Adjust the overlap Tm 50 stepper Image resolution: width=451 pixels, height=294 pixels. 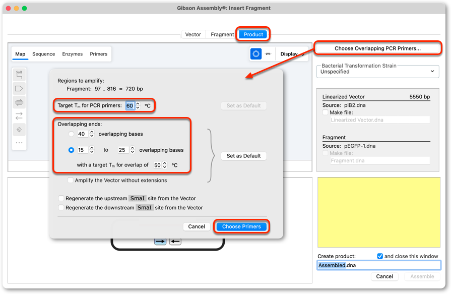(164, 165)
